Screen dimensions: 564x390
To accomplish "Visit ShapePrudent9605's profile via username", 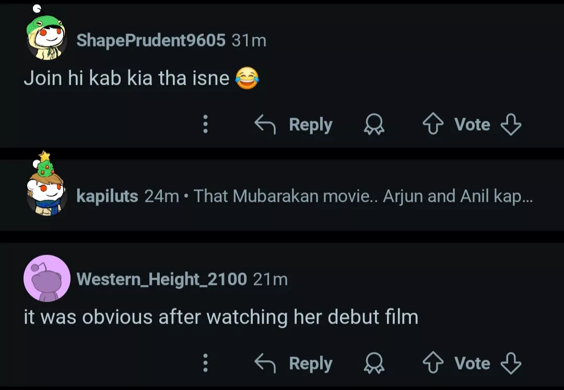I will [151, 40].
